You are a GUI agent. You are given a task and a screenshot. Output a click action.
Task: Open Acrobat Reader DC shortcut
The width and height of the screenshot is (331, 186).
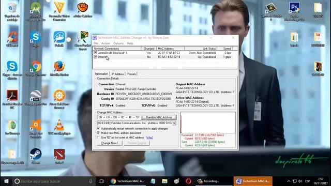(x=12, y=100)
